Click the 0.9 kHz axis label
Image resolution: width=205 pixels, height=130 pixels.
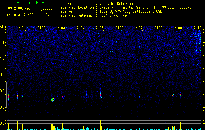[3, 74]
